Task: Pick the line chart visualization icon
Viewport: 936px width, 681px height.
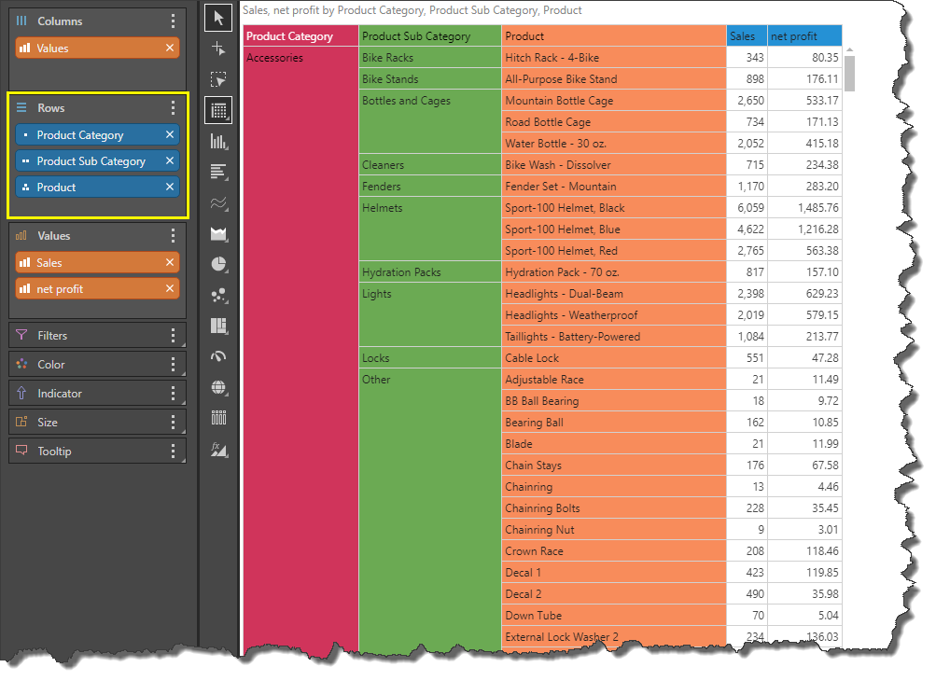Action: (218, 202)
